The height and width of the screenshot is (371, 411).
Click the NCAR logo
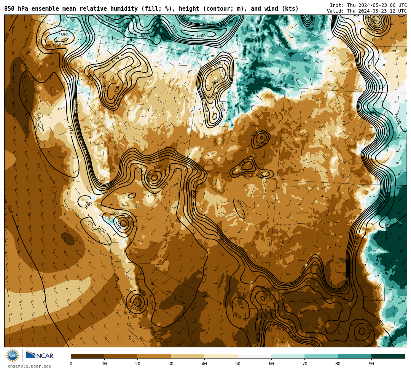point(40,355)
